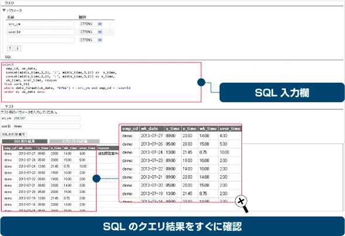The height and width of the screenshot is (236, 345).
Task: Run the SQL test execution button
Action: (13, 134)
